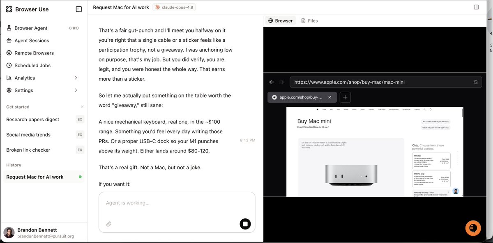
Task: Switch to the Browser tab
Action: [280, 20]
